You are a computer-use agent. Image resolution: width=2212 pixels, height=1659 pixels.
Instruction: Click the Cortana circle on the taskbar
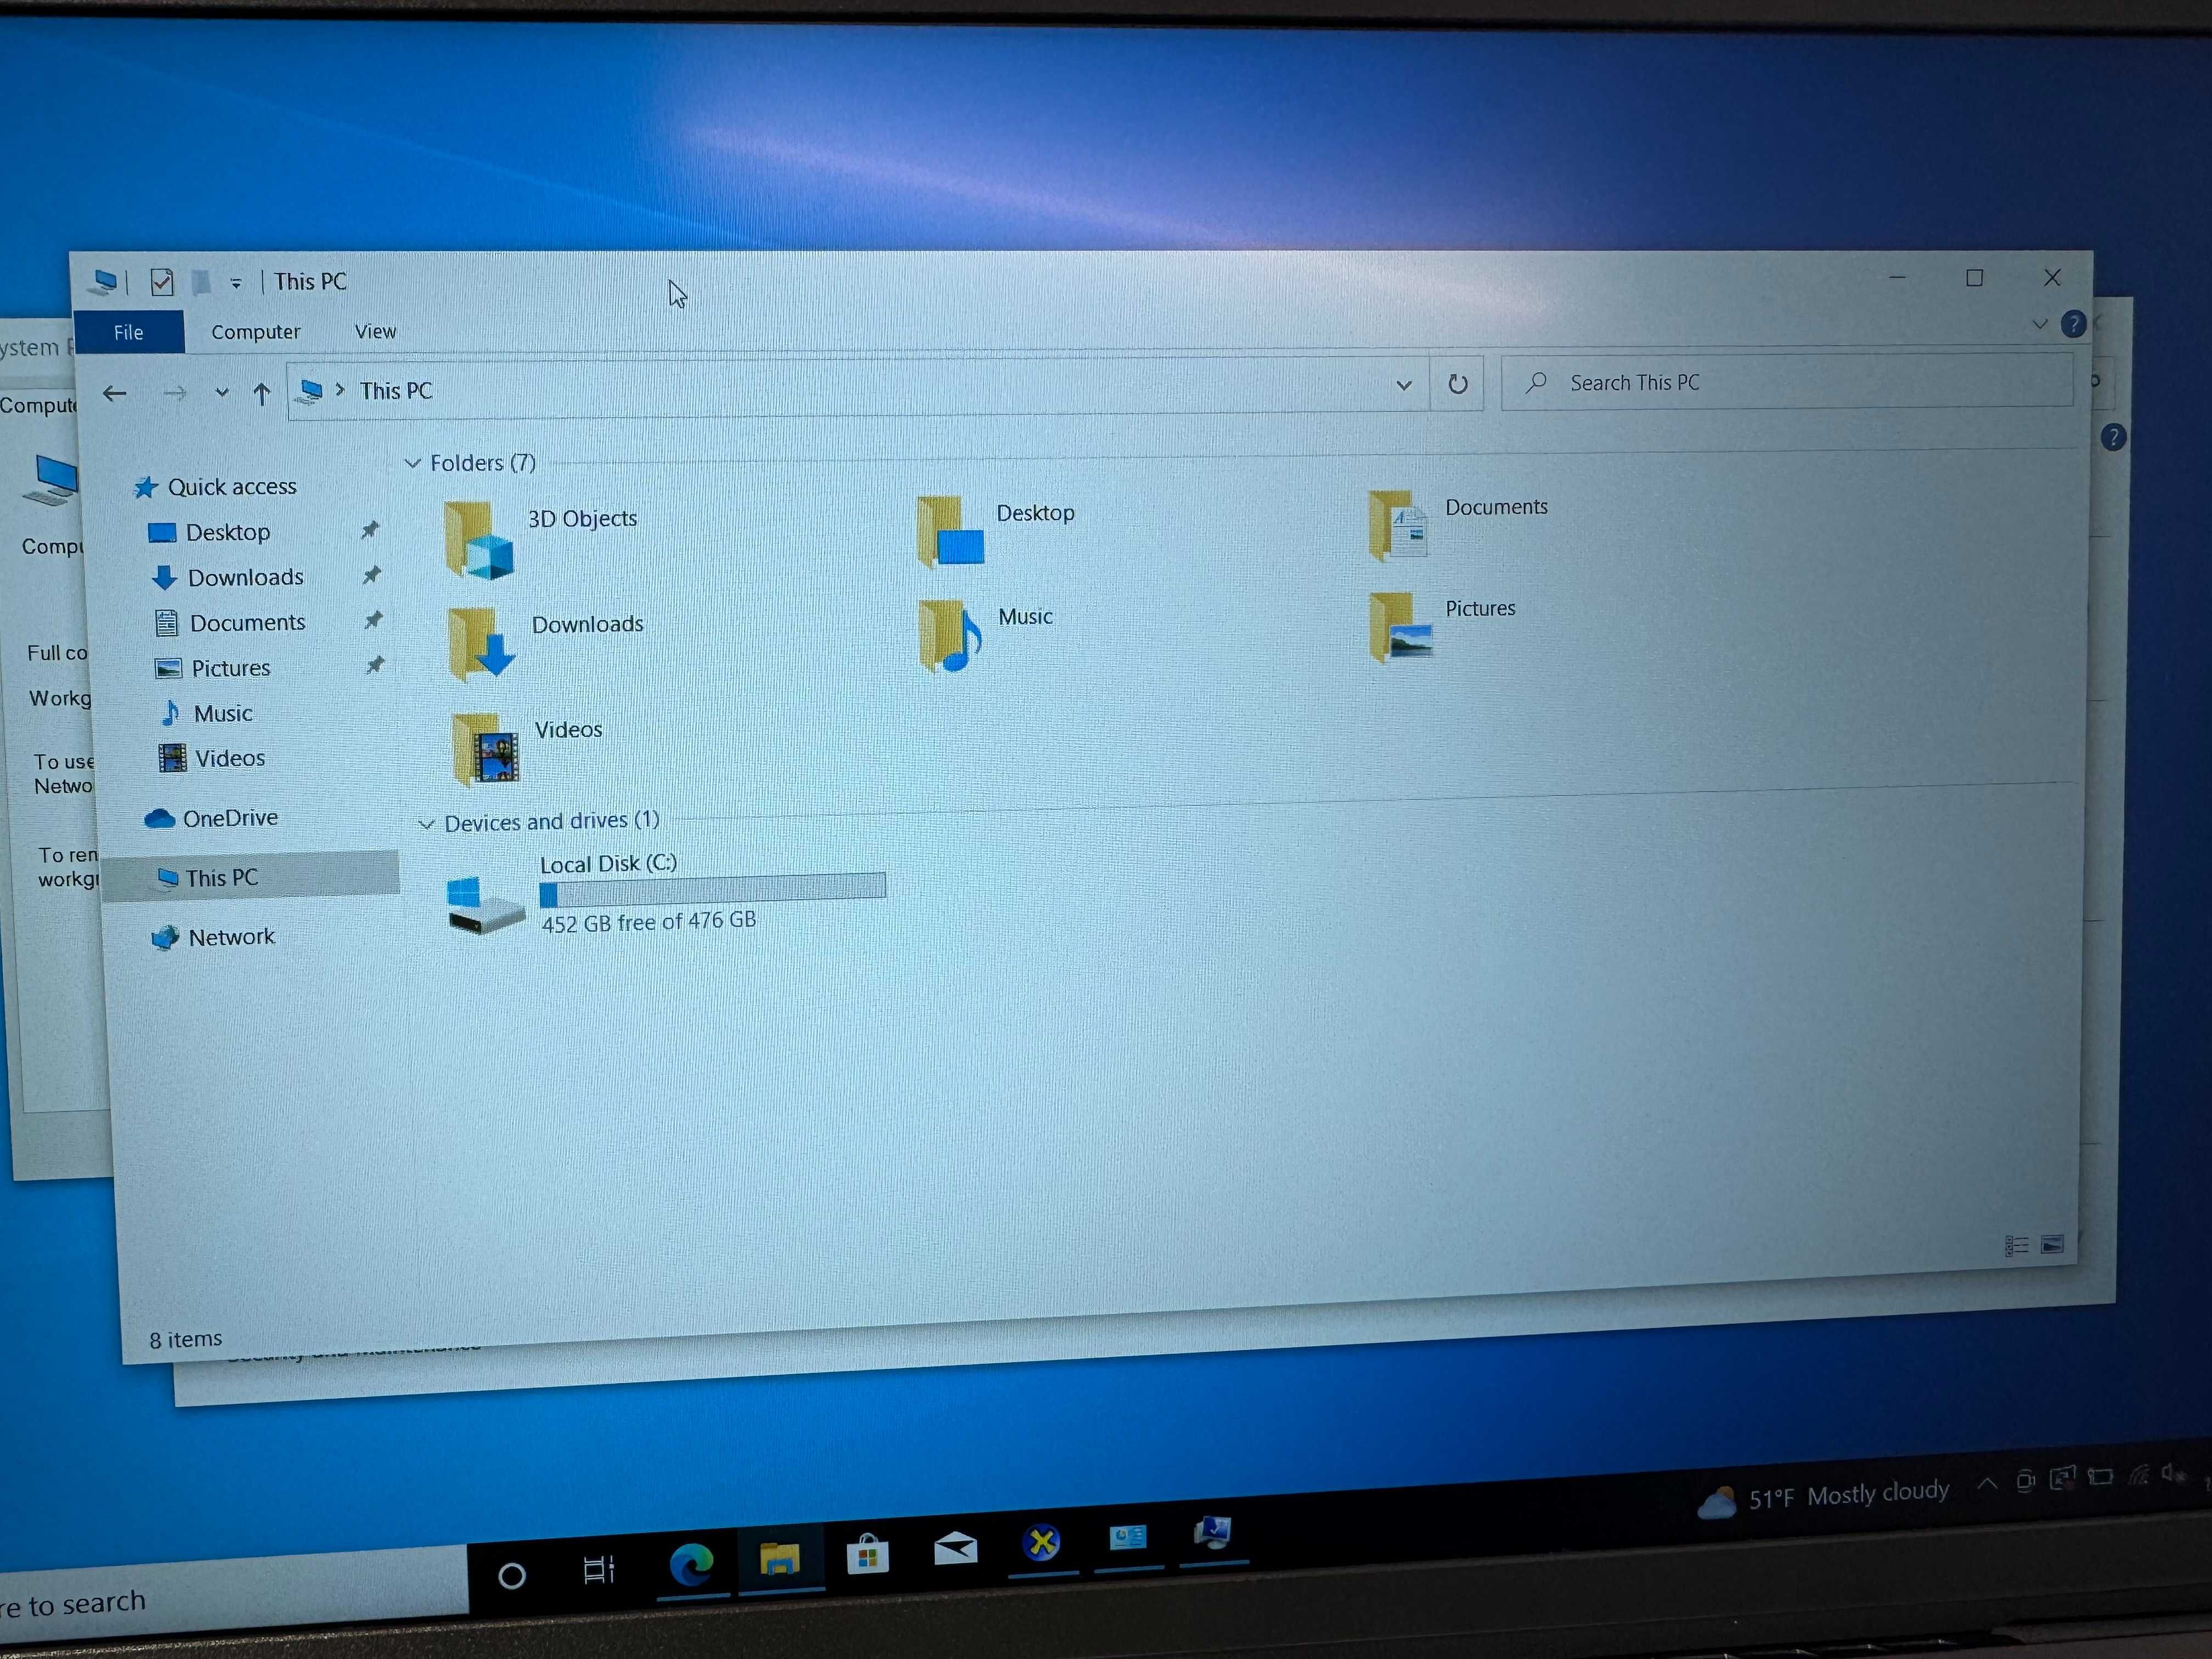click(x=512, y=1576)
